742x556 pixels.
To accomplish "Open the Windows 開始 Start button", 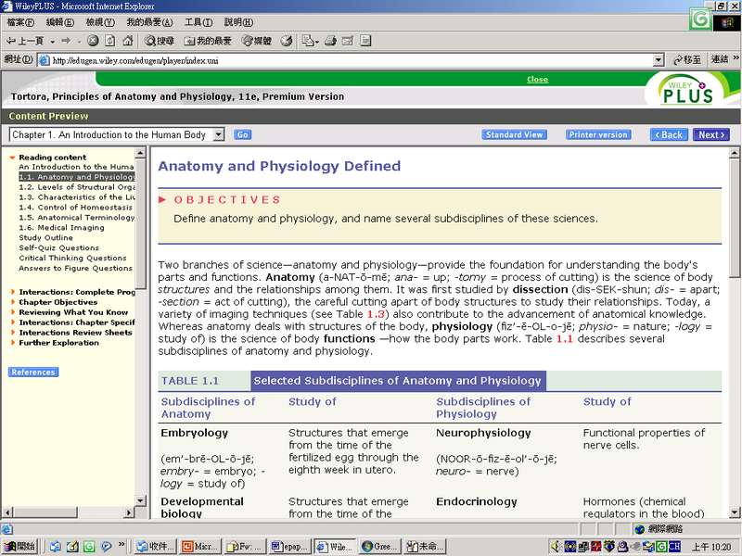I will coord(19,547).
